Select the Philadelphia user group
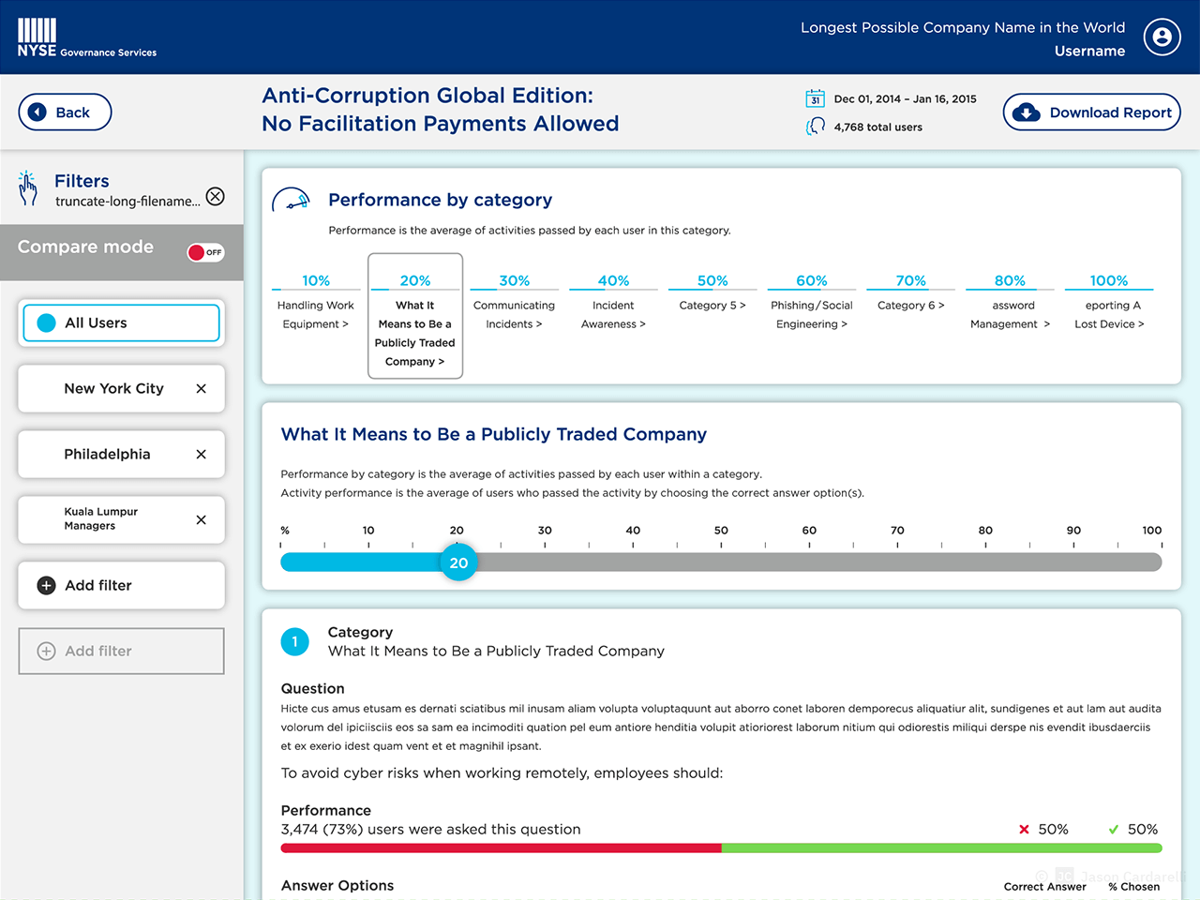Image resolution: width=1200 pixels, height=900 pixels. point(107,454)
